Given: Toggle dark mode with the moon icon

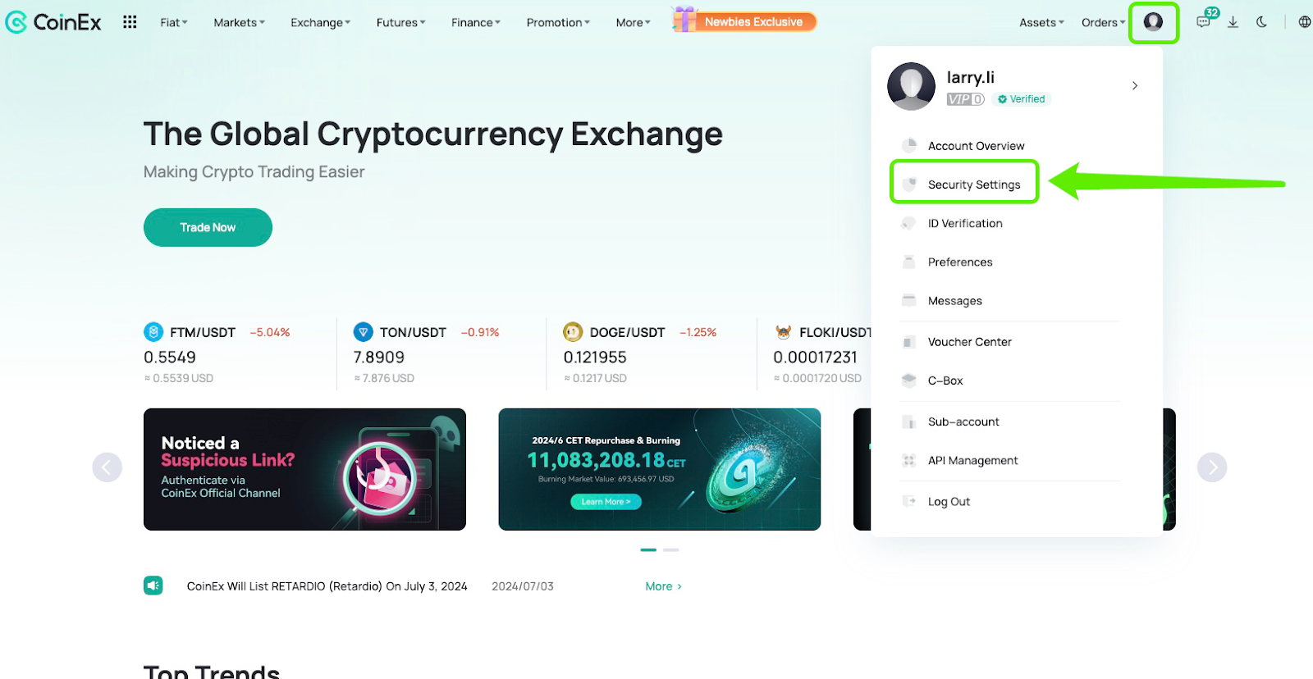Looking at the screenshot, I should [1262, 22].
